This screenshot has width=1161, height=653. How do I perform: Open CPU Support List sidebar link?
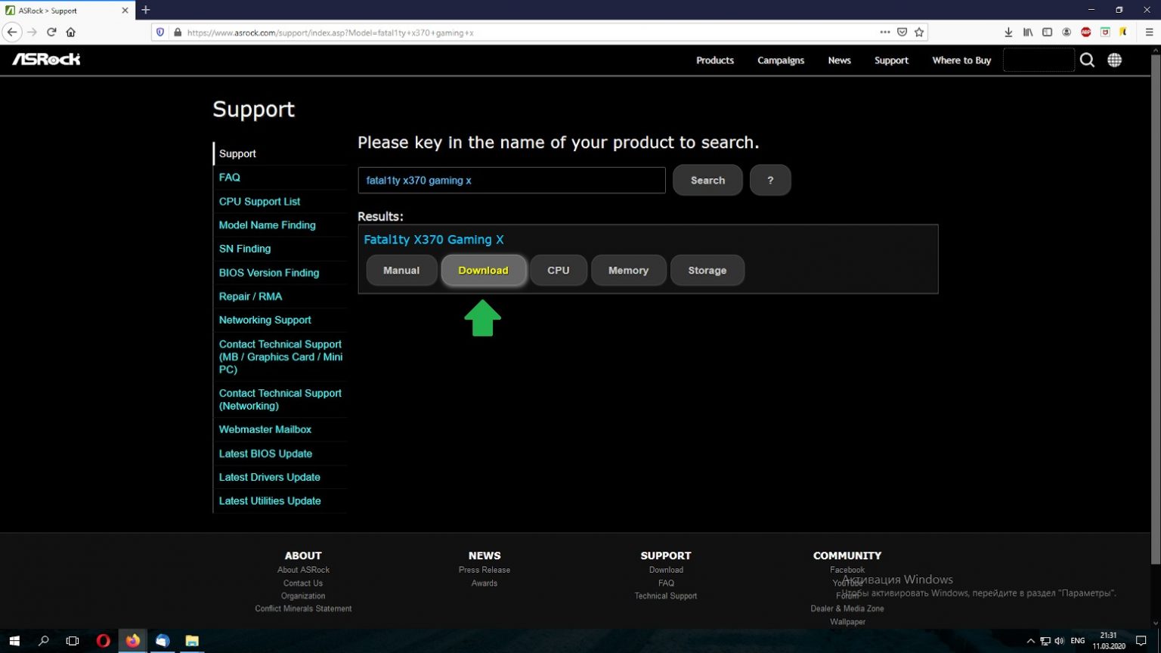point(259,202)
